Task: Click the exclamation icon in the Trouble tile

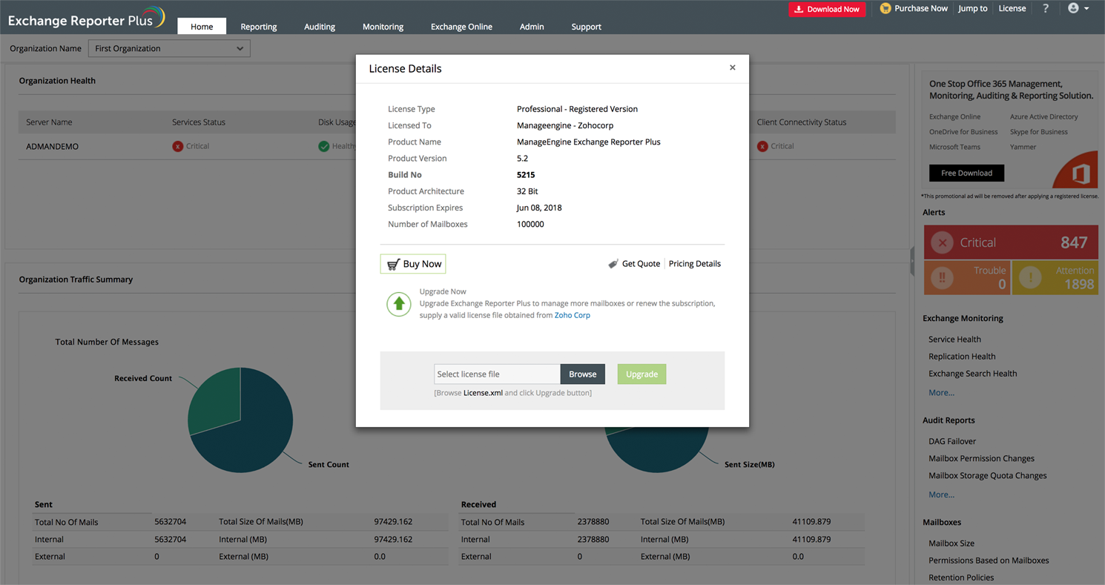Action: pyautogui.click(x=943, y=278)
